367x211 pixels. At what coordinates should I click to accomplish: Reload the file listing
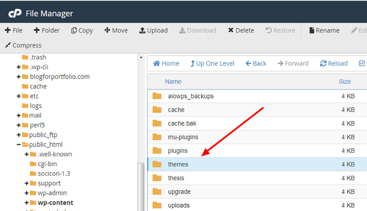point(334,64)
